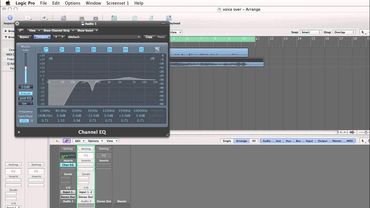This screenshot has height=208, width=370.
Task: Switch mixer to All view
Action: [x=254, y=141]
